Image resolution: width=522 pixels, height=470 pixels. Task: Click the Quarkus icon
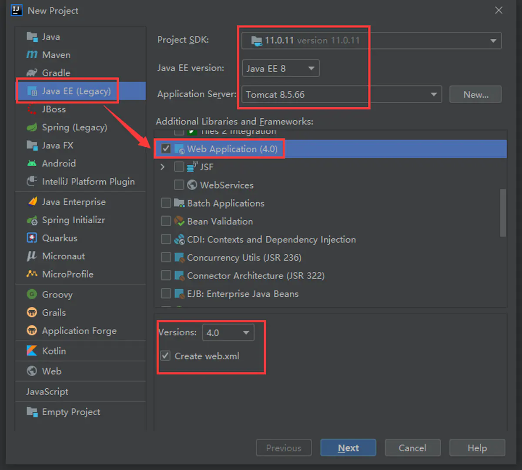pyautogui.click(x=32, y=238)
